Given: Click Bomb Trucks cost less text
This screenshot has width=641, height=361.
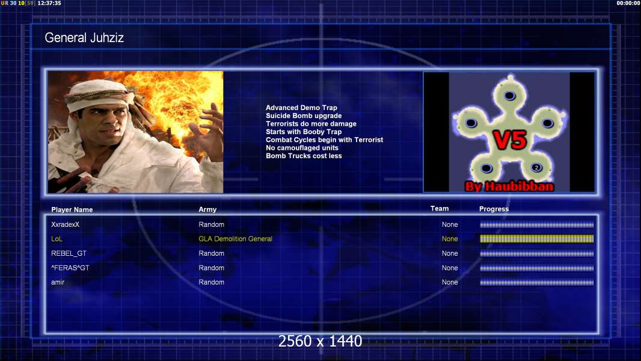Looking at the screenshot, I should coord(304,156).
